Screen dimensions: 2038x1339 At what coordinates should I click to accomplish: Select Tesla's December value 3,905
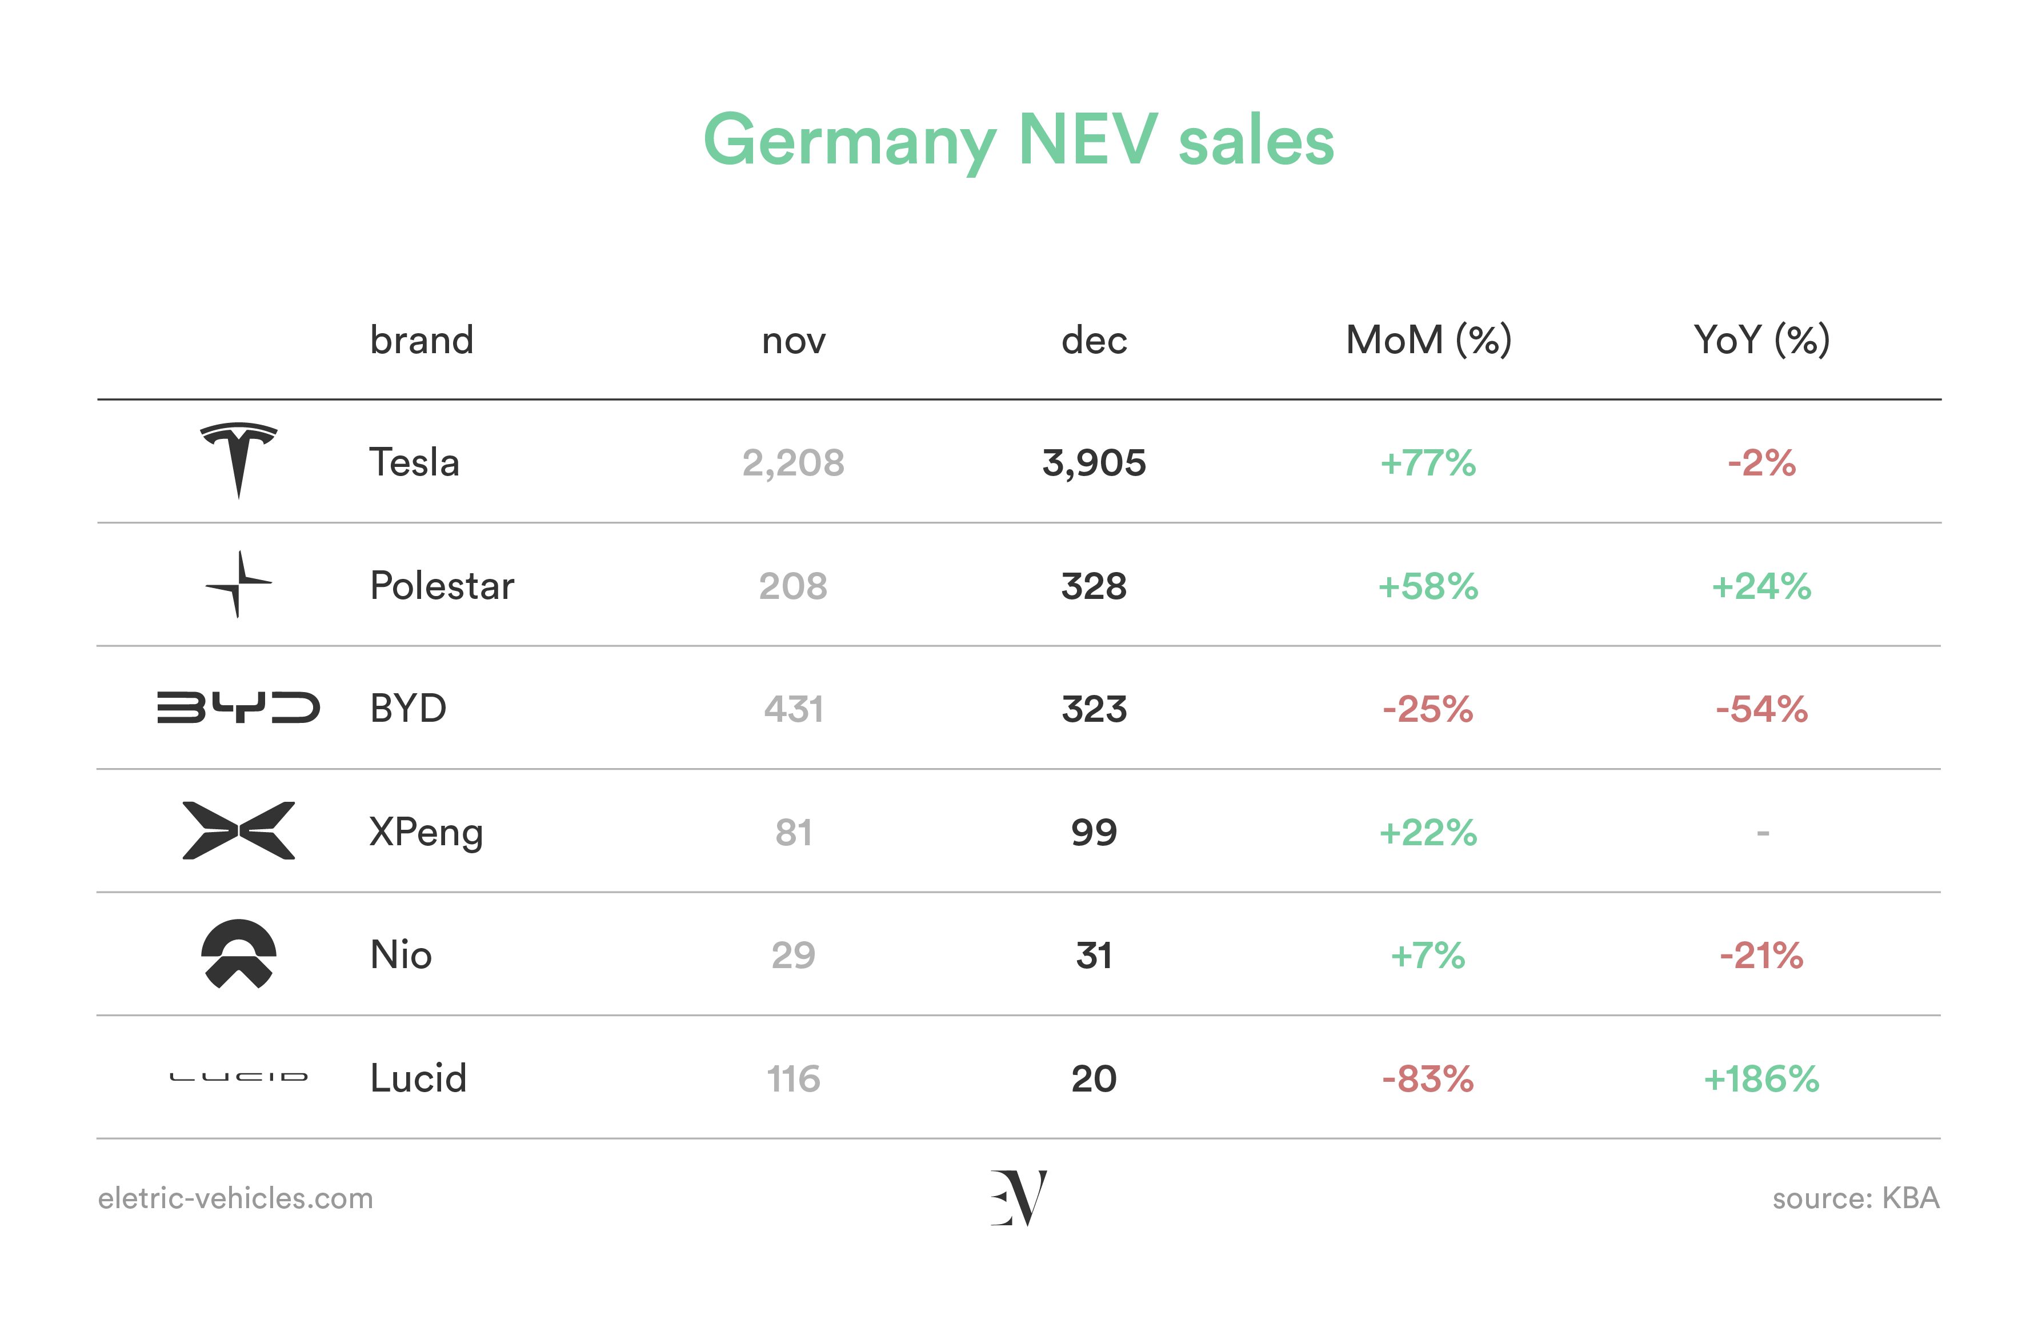pyautogui.click(x=1094, y=463)
